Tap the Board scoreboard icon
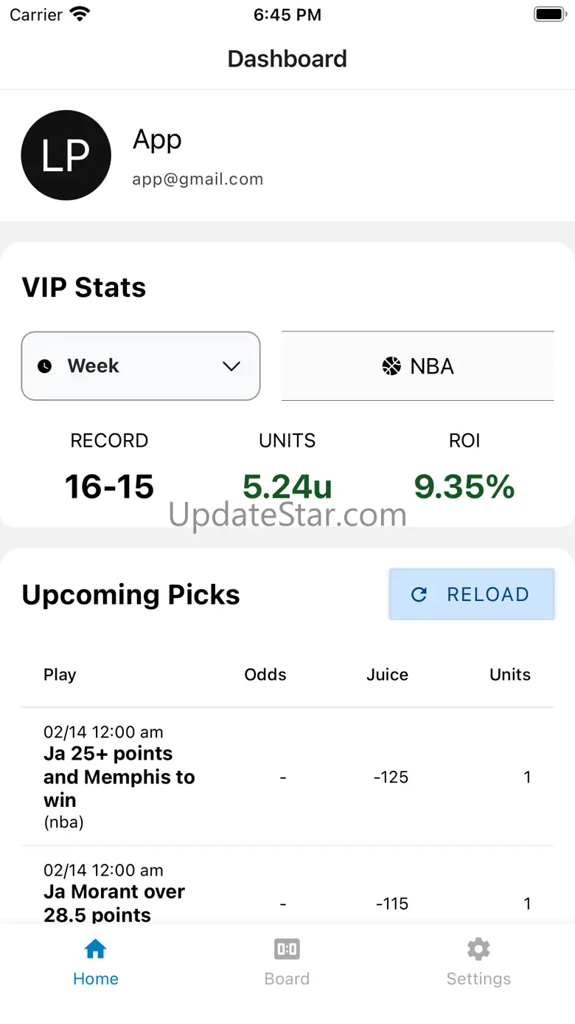This screenshot has width=575, height=1024. coord(287,949)
